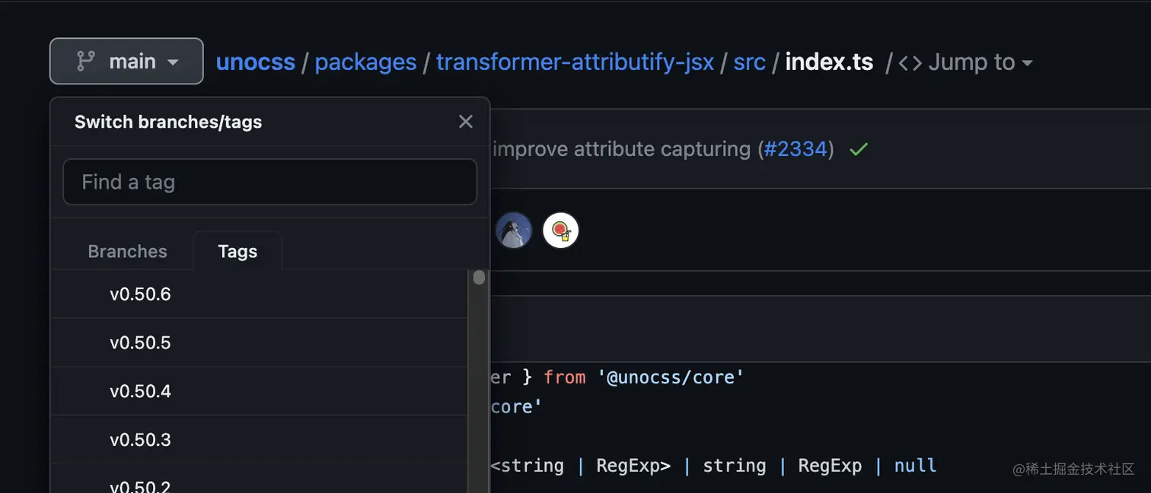
Task: Click the git branch icon on main button
Action: coord(86,62)
